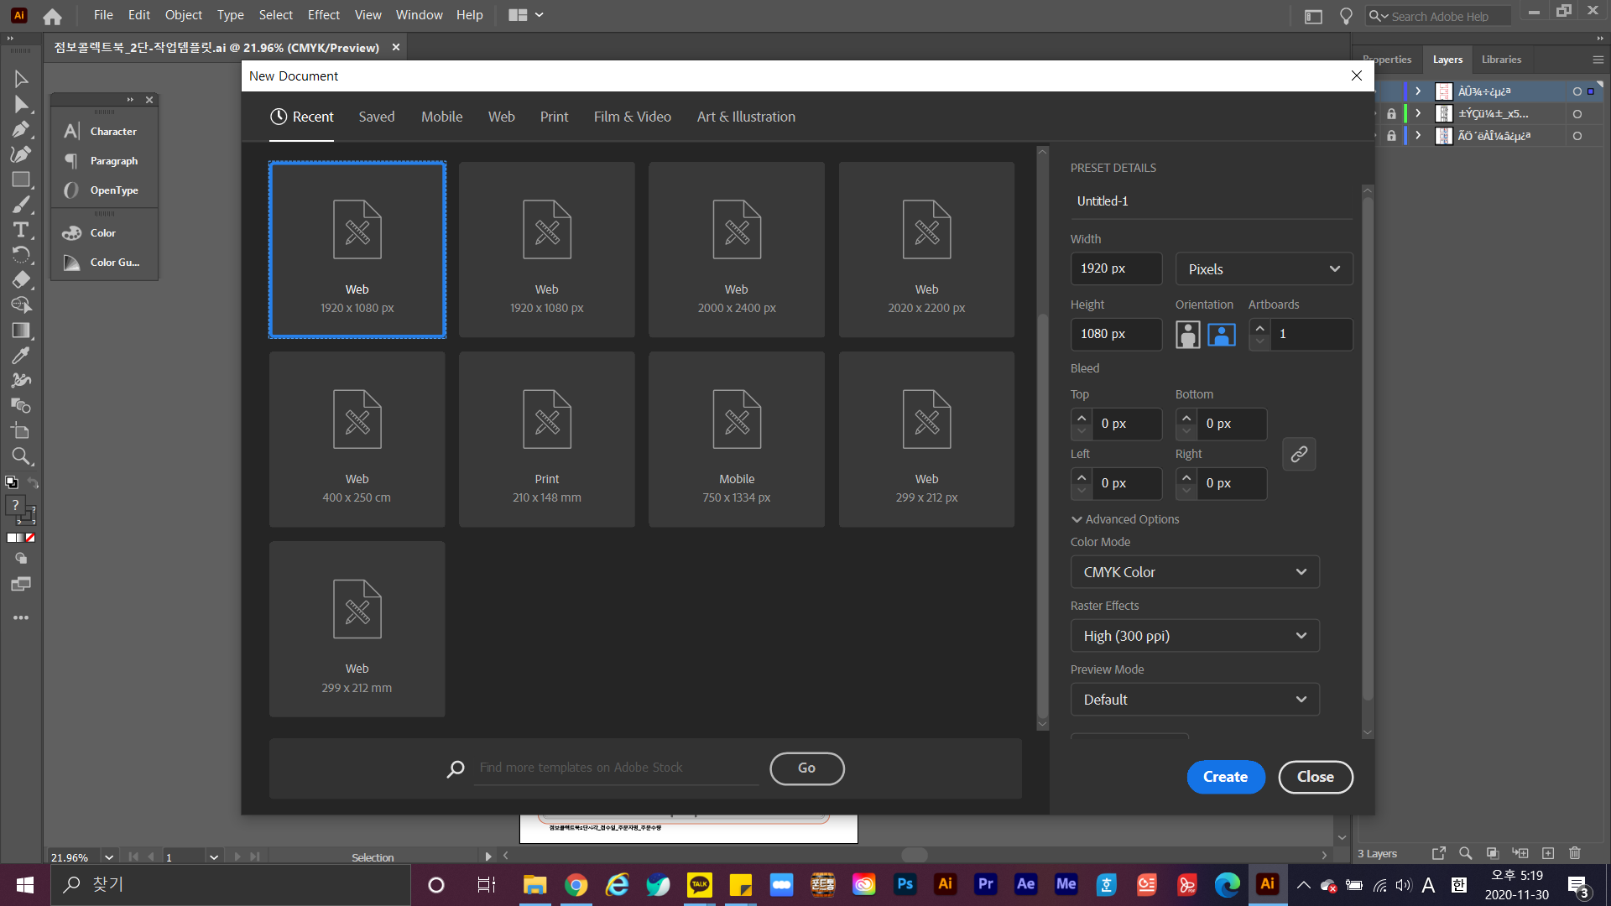Open the Pixels units dropdown

pyautogui.click(x=1263, y=269)
